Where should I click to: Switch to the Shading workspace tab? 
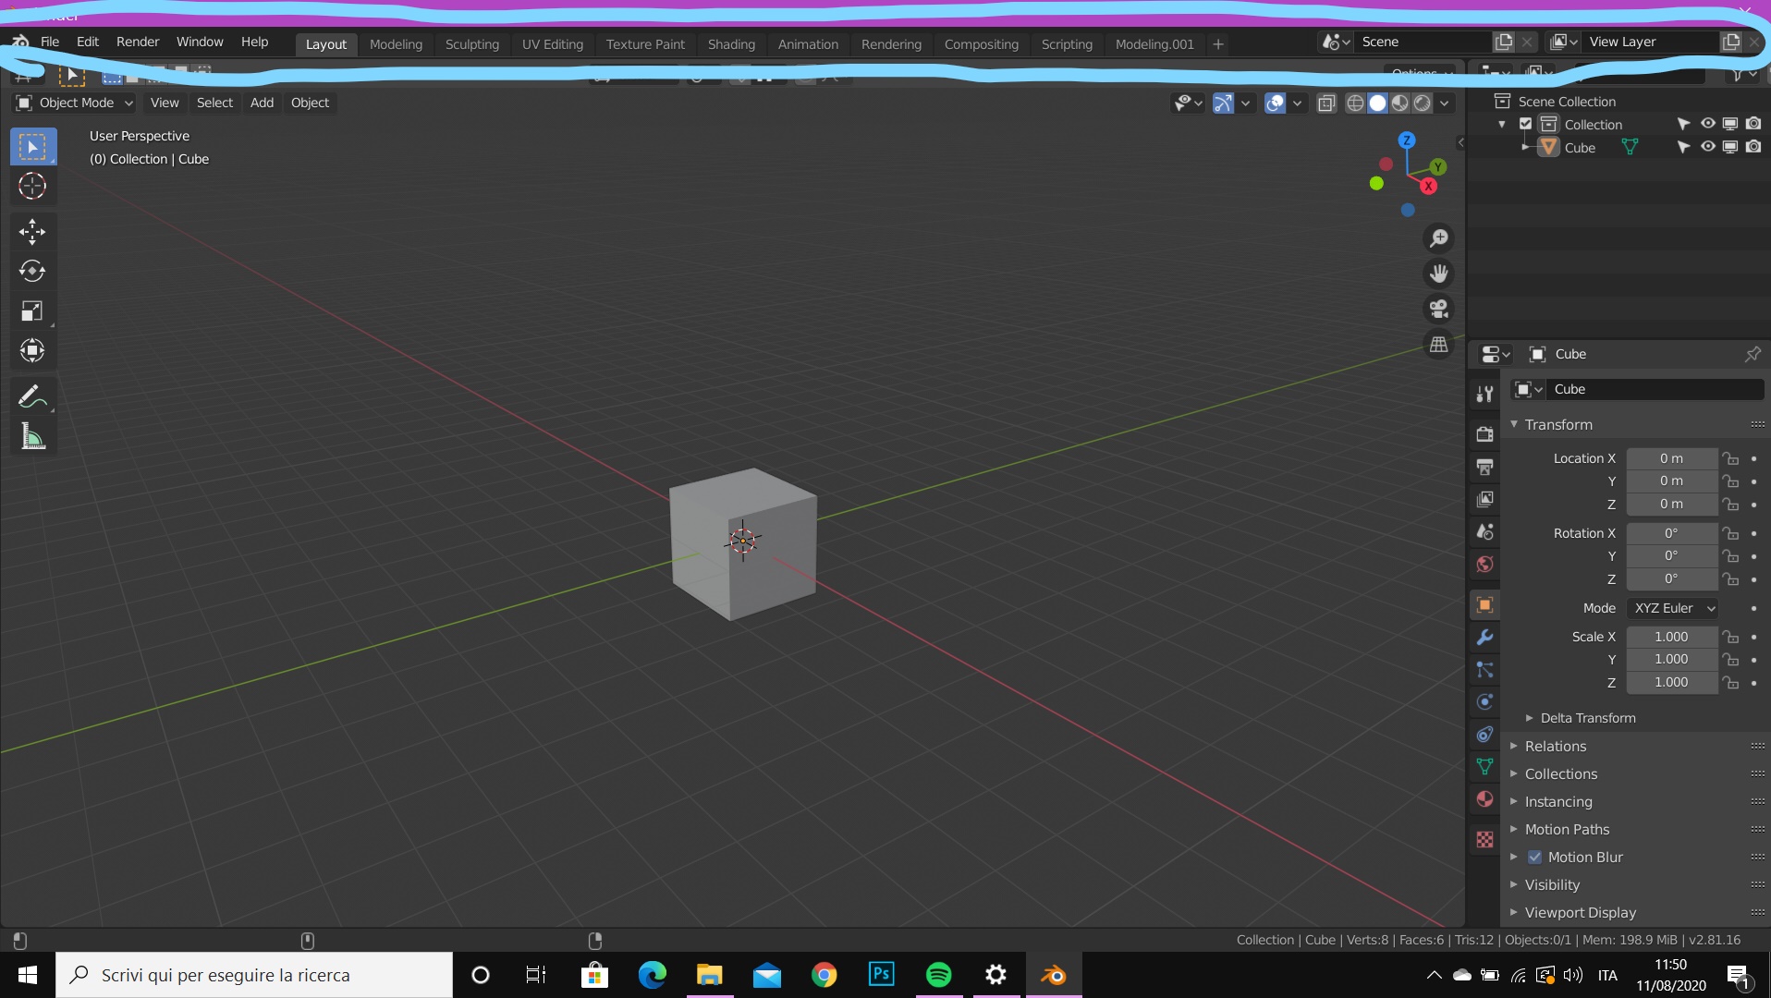(x=731, y=44)
